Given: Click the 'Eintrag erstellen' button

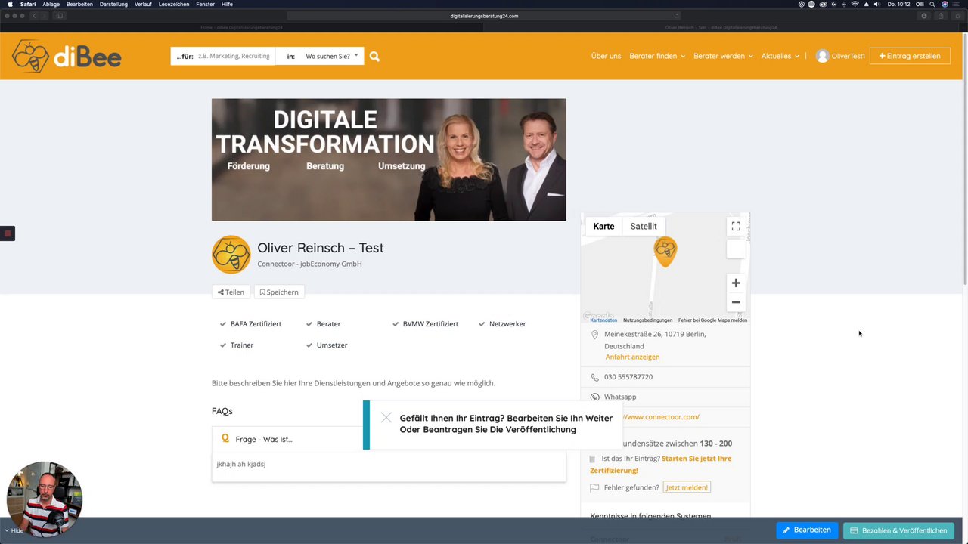Looking at the screenshot, I should pos(910,56).
